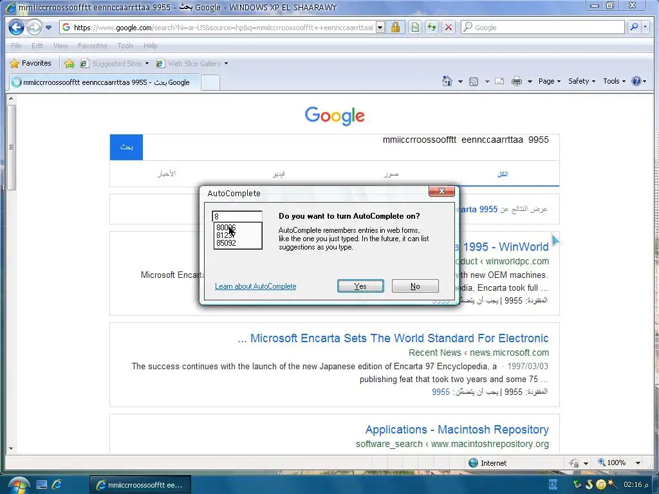659x494 pixels.
Task: Open the View menu
Action: [60, 46]
